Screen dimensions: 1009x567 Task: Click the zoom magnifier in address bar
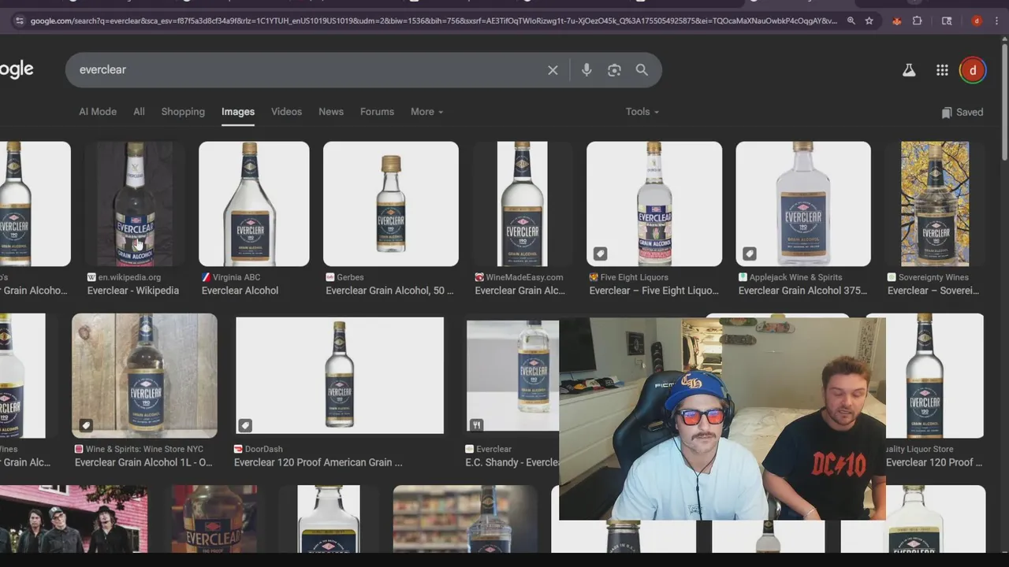(x=851, y=21)
